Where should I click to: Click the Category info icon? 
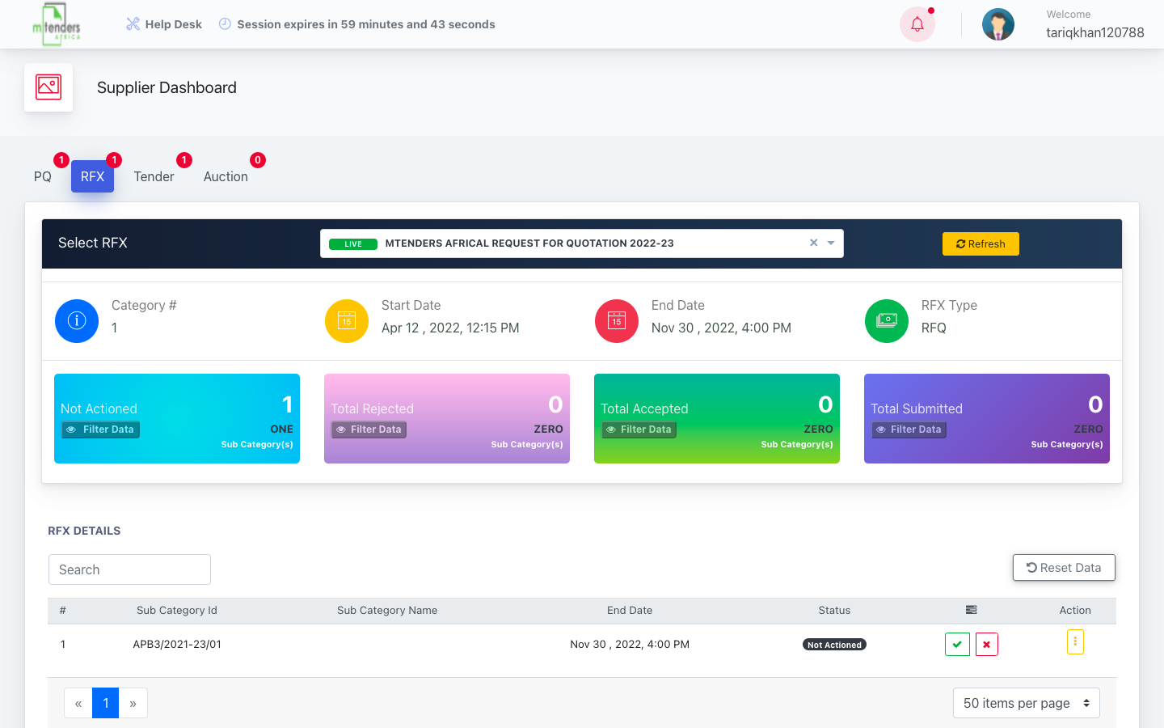[x=77, y=321]
